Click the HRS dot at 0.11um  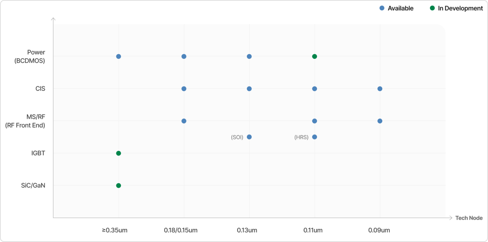315,137
